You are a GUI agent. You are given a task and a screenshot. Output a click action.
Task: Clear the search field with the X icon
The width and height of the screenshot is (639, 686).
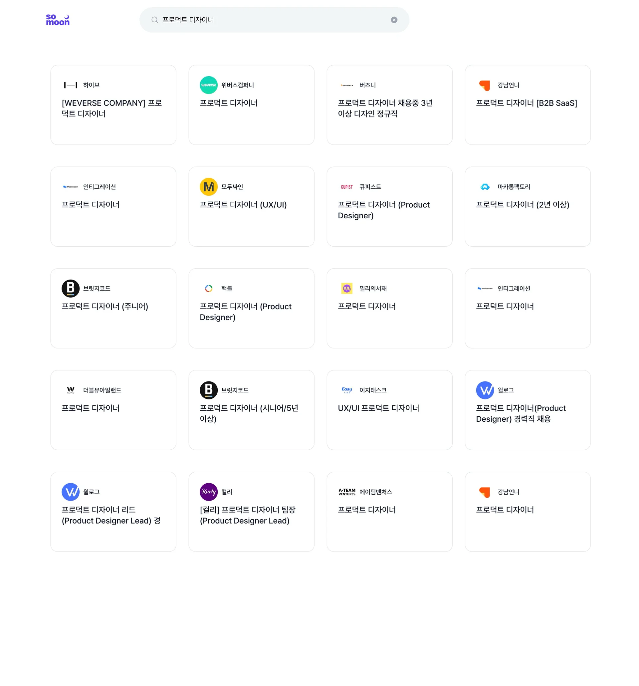click(394, 20)
